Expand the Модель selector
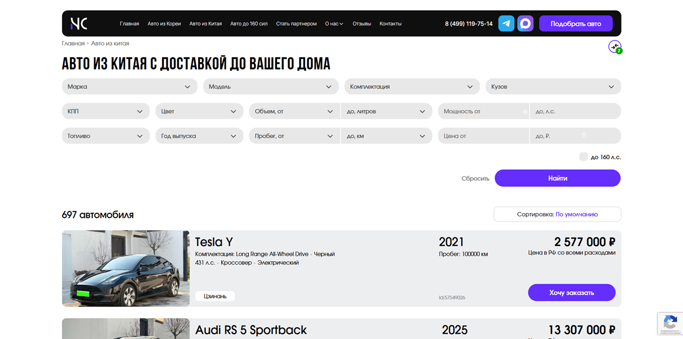 tap(271, 86)
